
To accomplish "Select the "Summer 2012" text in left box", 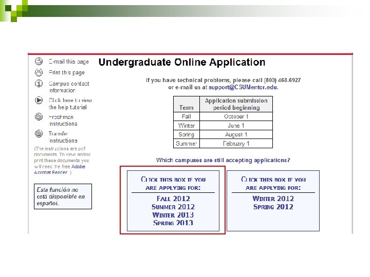I will tap(173, 207).
